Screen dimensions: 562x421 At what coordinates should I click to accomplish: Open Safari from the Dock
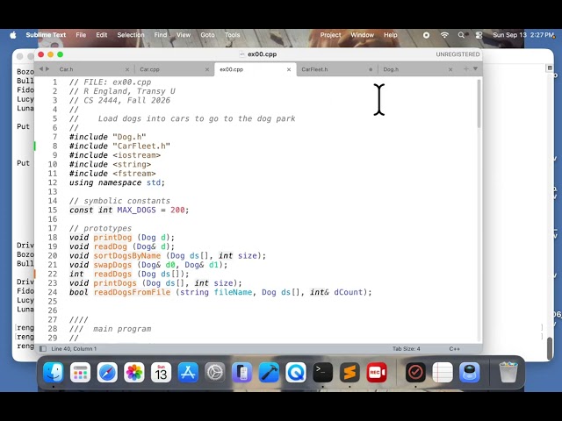pos(107,373)
